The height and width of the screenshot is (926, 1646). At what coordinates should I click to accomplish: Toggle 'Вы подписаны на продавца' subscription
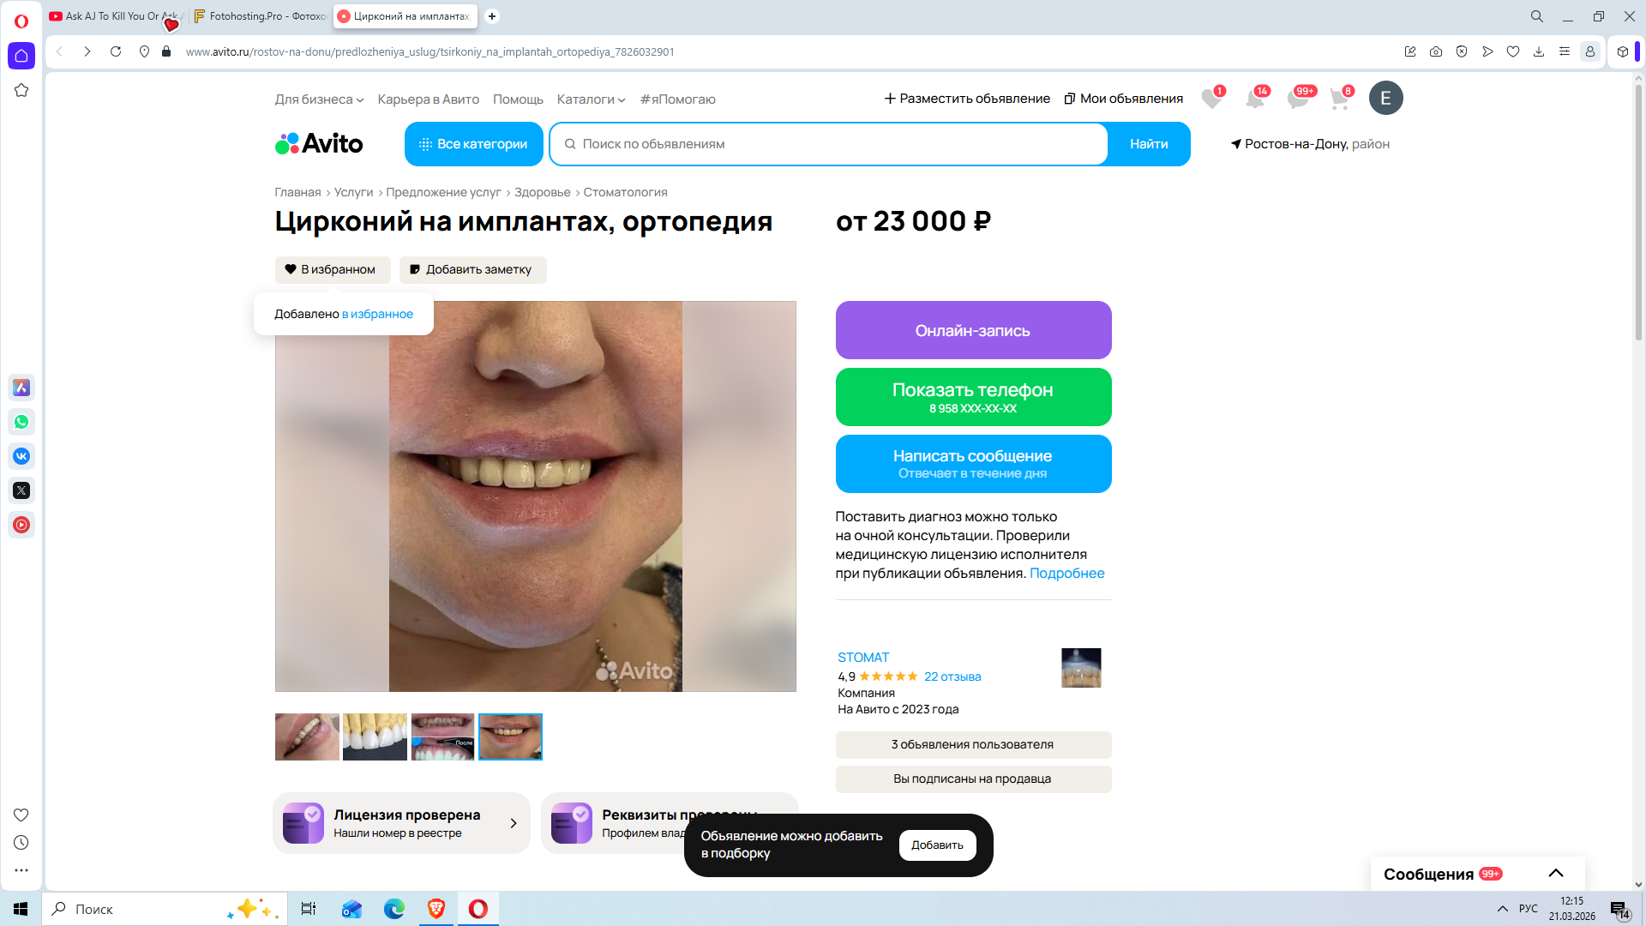[972, 779]
